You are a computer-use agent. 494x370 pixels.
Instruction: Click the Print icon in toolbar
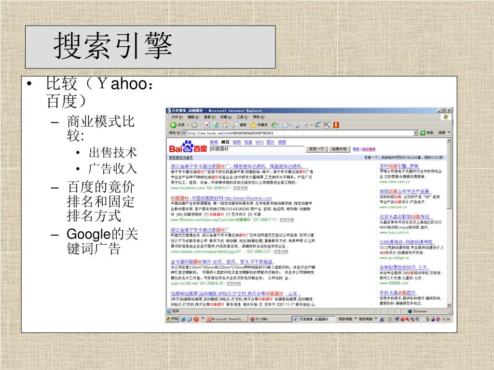point(296,125)
